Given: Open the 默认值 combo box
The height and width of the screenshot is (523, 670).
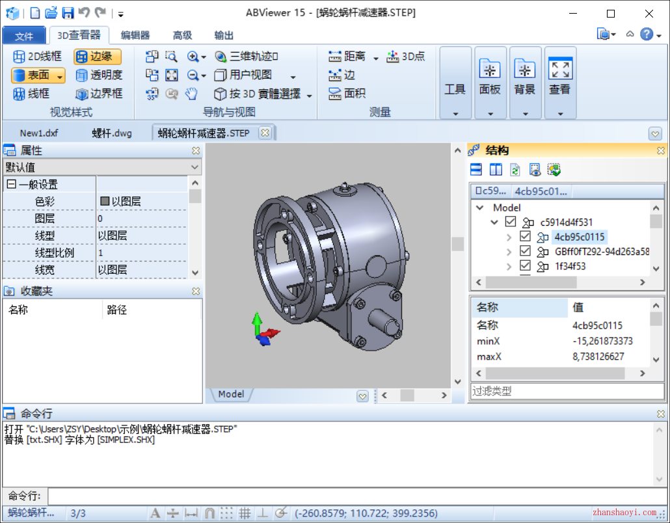Looking at the screenshot, I should coord(103,167).
